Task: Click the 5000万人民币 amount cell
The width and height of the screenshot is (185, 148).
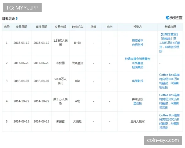Action: pos(60,81)
